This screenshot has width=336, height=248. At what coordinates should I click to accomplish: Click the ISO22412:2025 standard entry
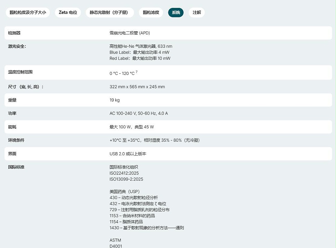coord(124,173)
